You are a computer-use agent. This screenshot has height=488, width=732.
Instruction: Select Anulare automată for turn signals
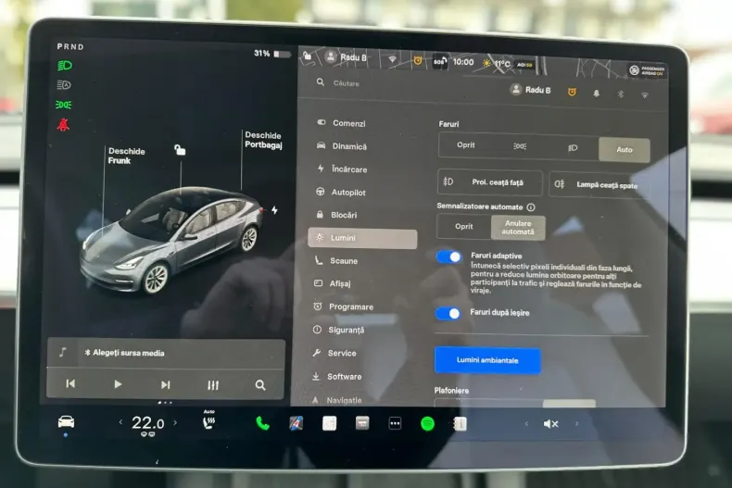tap(518, 228)
